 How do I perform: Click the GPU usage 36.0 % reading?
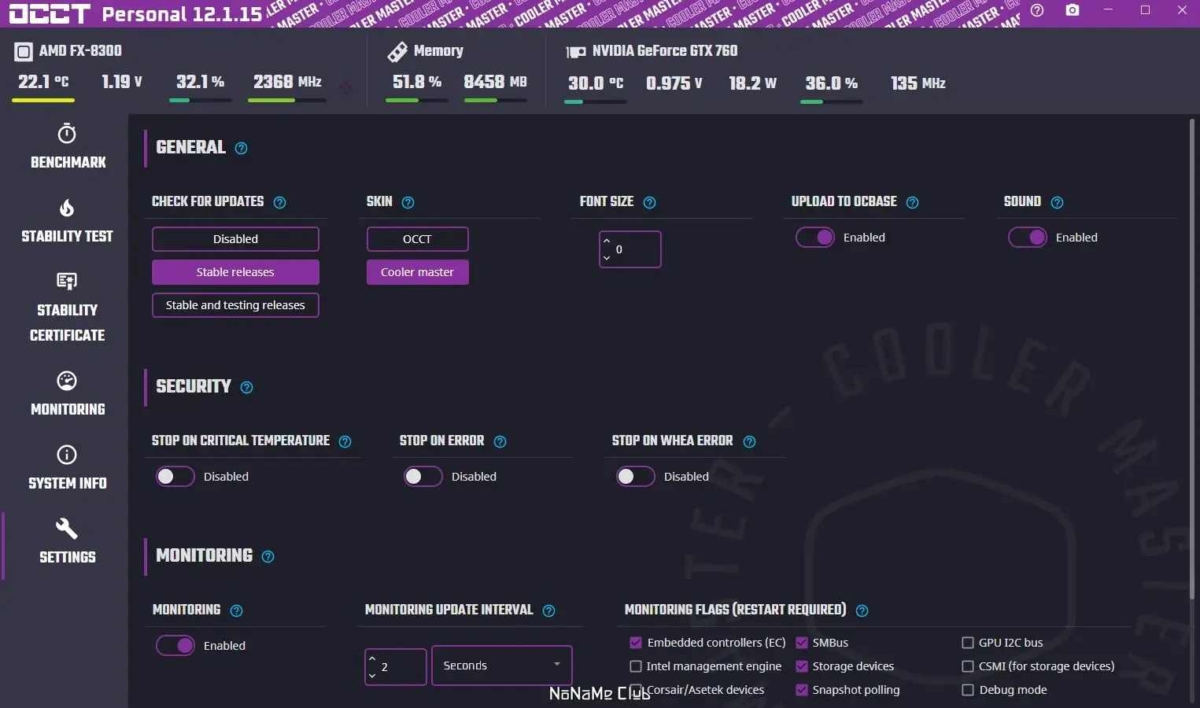832,83
